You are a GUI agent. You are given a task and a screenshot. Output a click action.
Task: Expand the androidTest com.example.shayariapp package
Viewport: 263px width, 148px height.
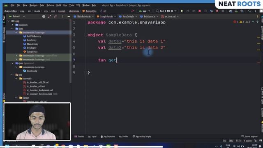[16, 55]
